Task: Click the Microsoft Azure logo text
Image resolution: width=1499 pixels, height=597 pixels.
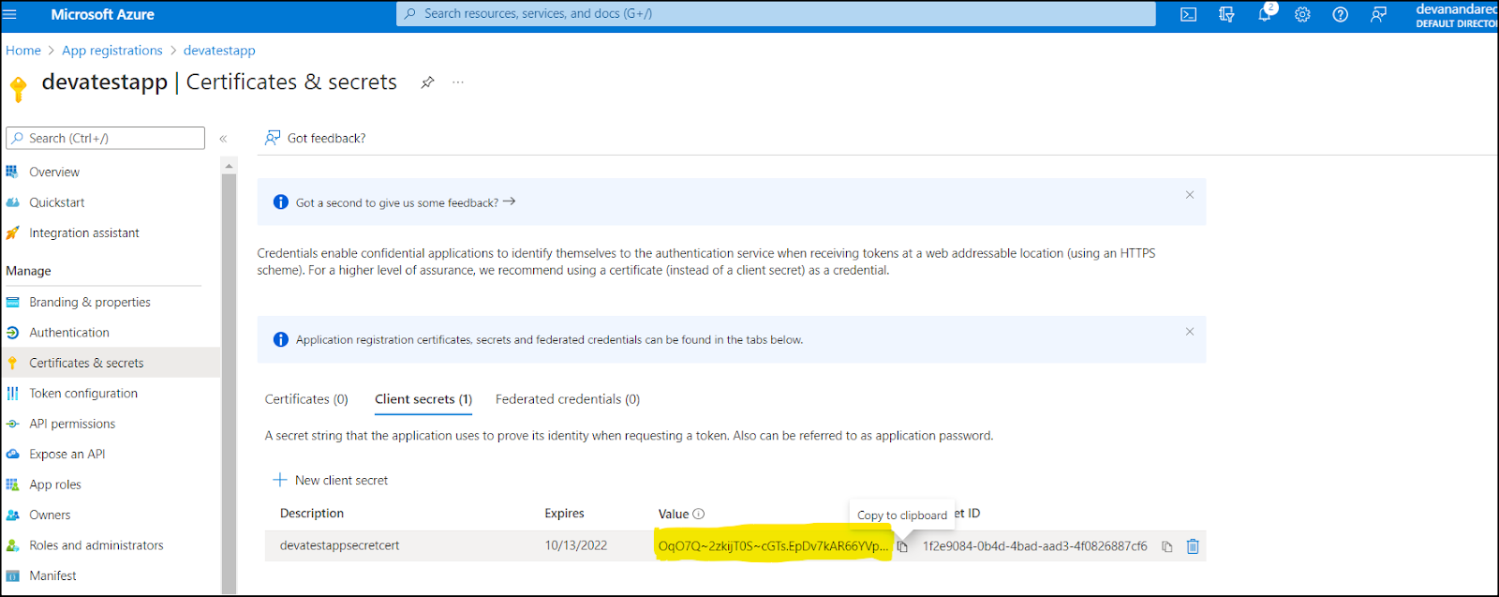Action: pyautogui.click(x=102, y=15)
